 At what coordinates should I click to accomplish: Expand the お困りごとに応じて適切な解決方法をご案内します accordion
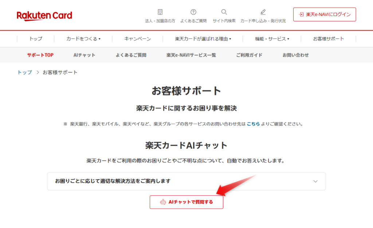click(x=186, y=181)
